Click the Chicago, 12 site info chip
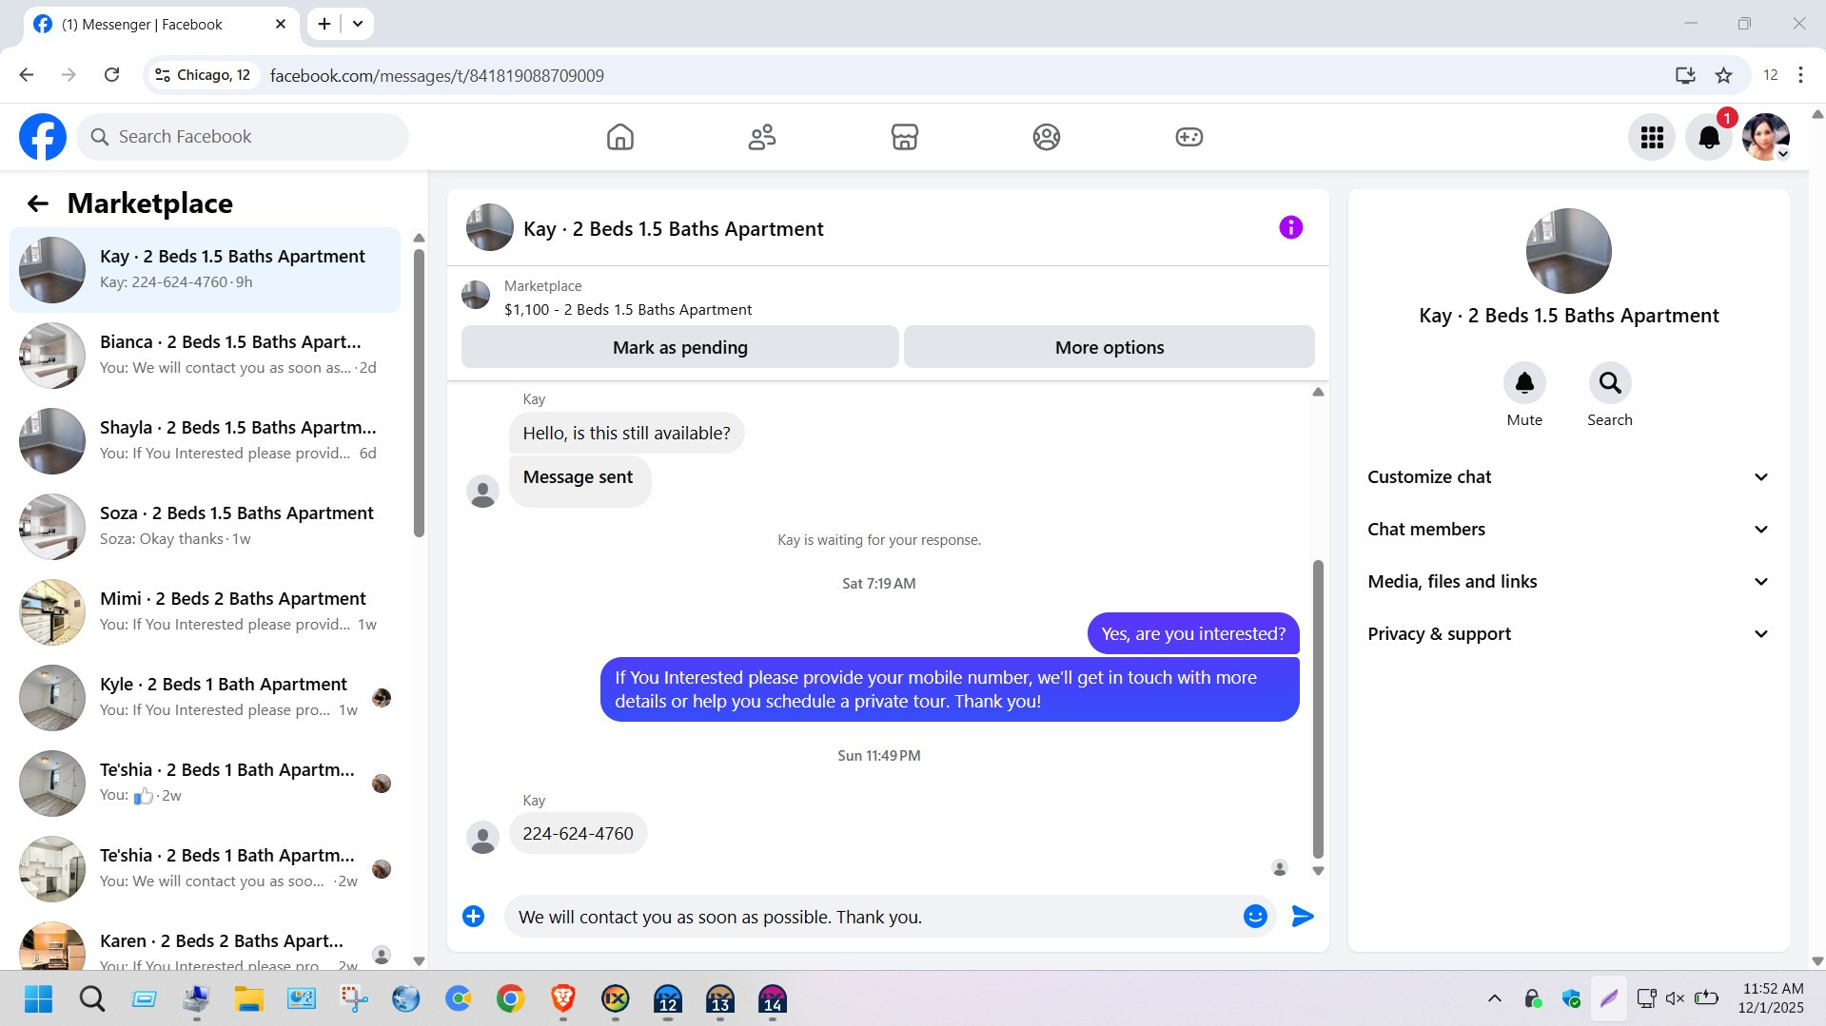Screen dimensions: 1826x1026 (x=203, y=75)
